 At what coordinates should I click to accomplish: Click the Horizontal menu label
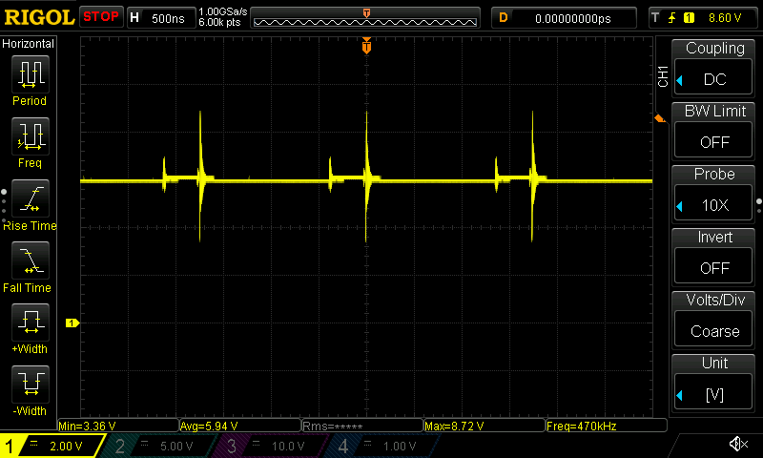click(x=28, y=44)
